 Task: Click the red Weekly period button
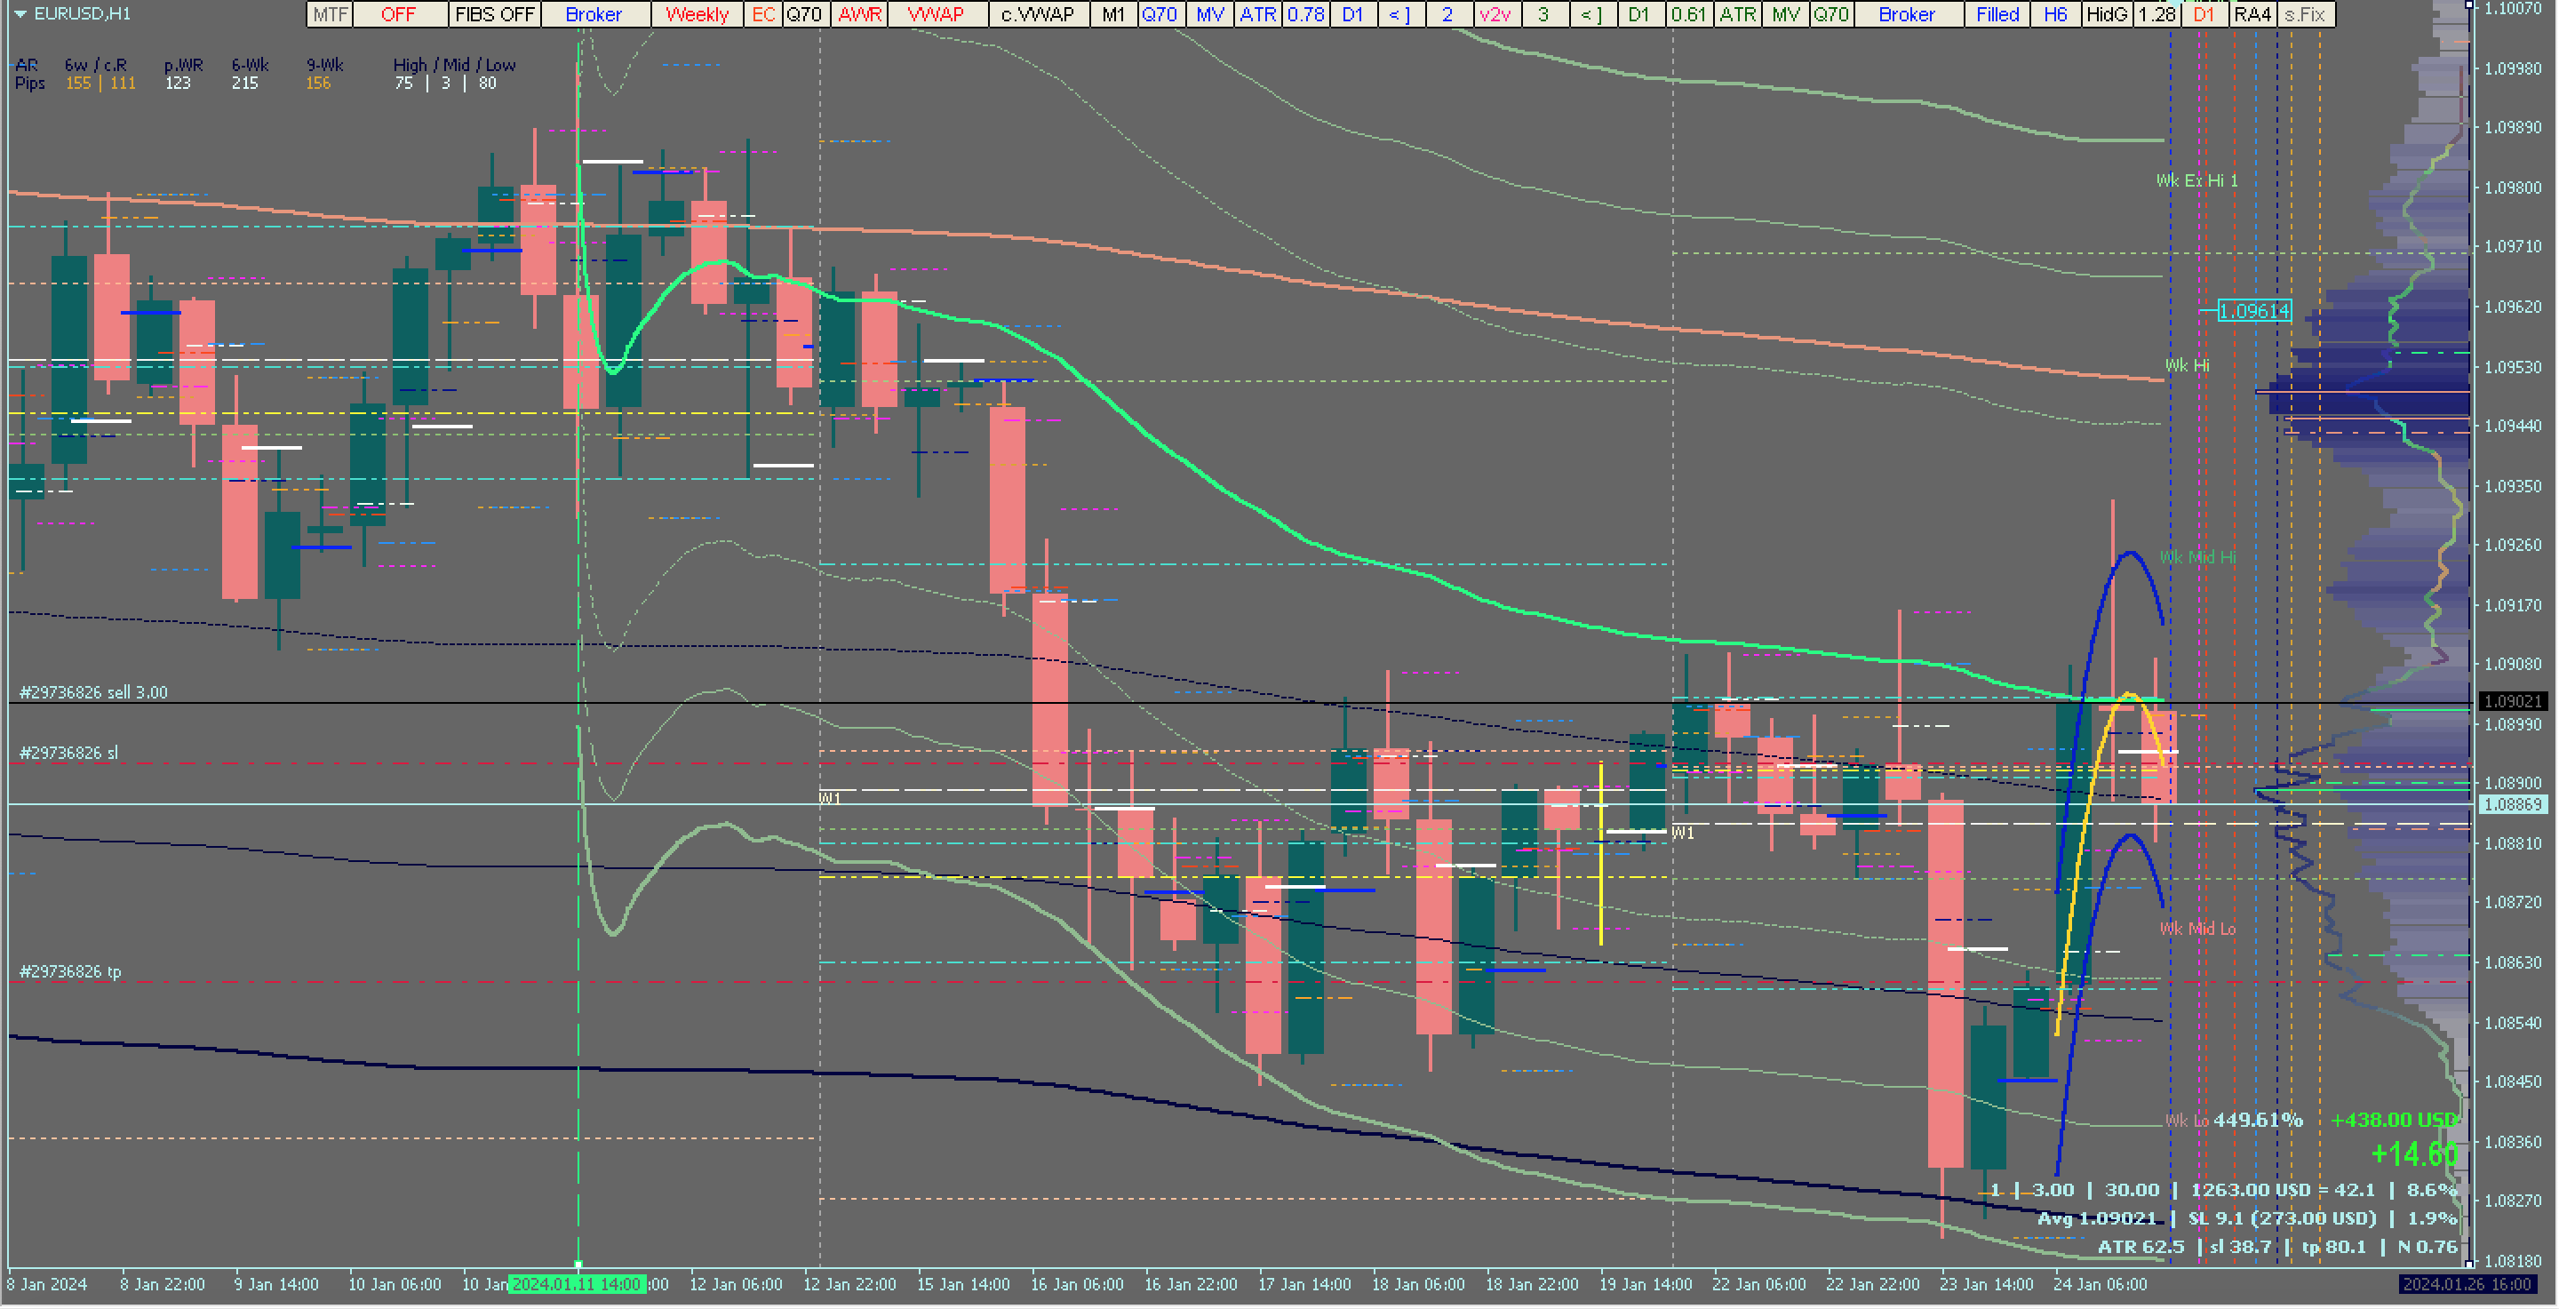click(x=697, y=14)
